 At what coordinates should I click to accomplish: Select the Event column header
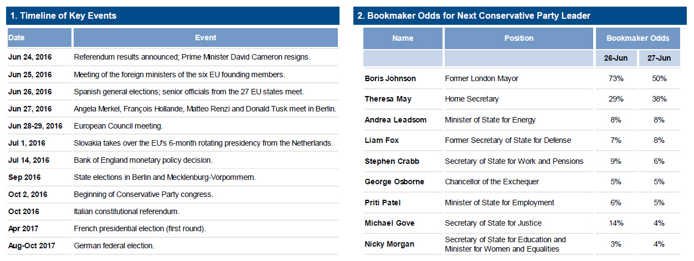click(205, 38)
